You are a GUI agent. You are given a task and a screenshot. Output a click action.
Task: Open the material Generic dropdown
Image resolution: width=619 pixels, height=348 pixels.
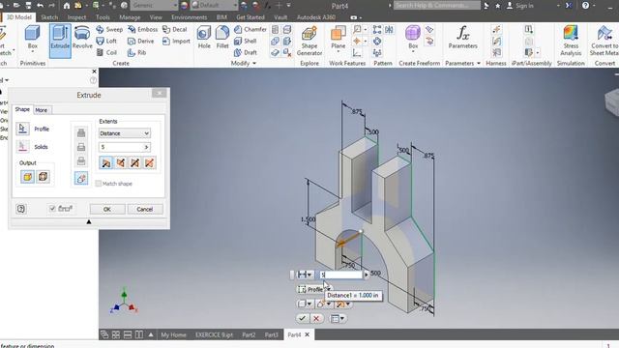click(154, 6)
